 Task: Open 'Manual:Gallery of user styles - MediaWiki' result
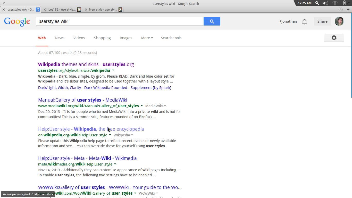(82, 100)
